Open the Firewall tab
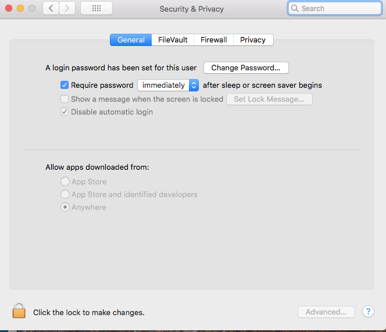The image size is (386, 332). (x=214, y=40)
